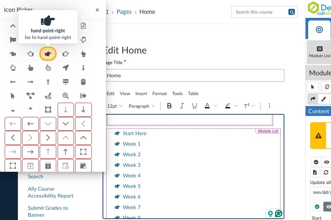The height and width of the screenshot is (220, 331).
Task: Select the magnifying glass location icon
Action: click(x=66, y=96)
